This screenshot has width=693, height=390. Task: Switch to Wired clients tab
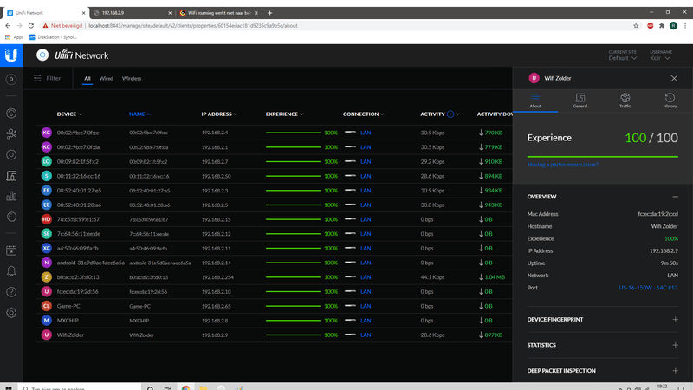106,78
